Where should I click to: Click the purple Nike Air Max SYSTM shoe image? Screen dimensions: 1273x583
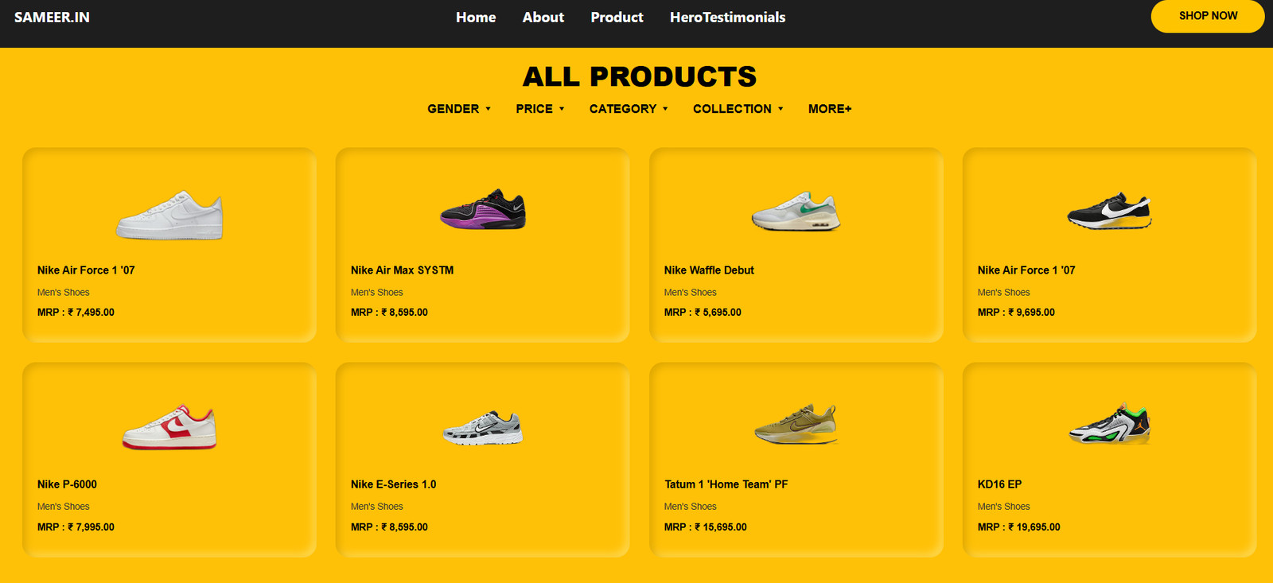483,210
